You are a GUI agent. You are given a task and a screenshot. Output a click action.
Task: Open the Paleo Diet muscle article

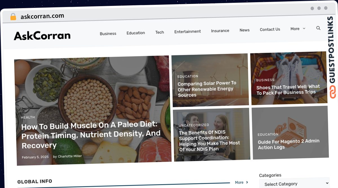point(91,135)
